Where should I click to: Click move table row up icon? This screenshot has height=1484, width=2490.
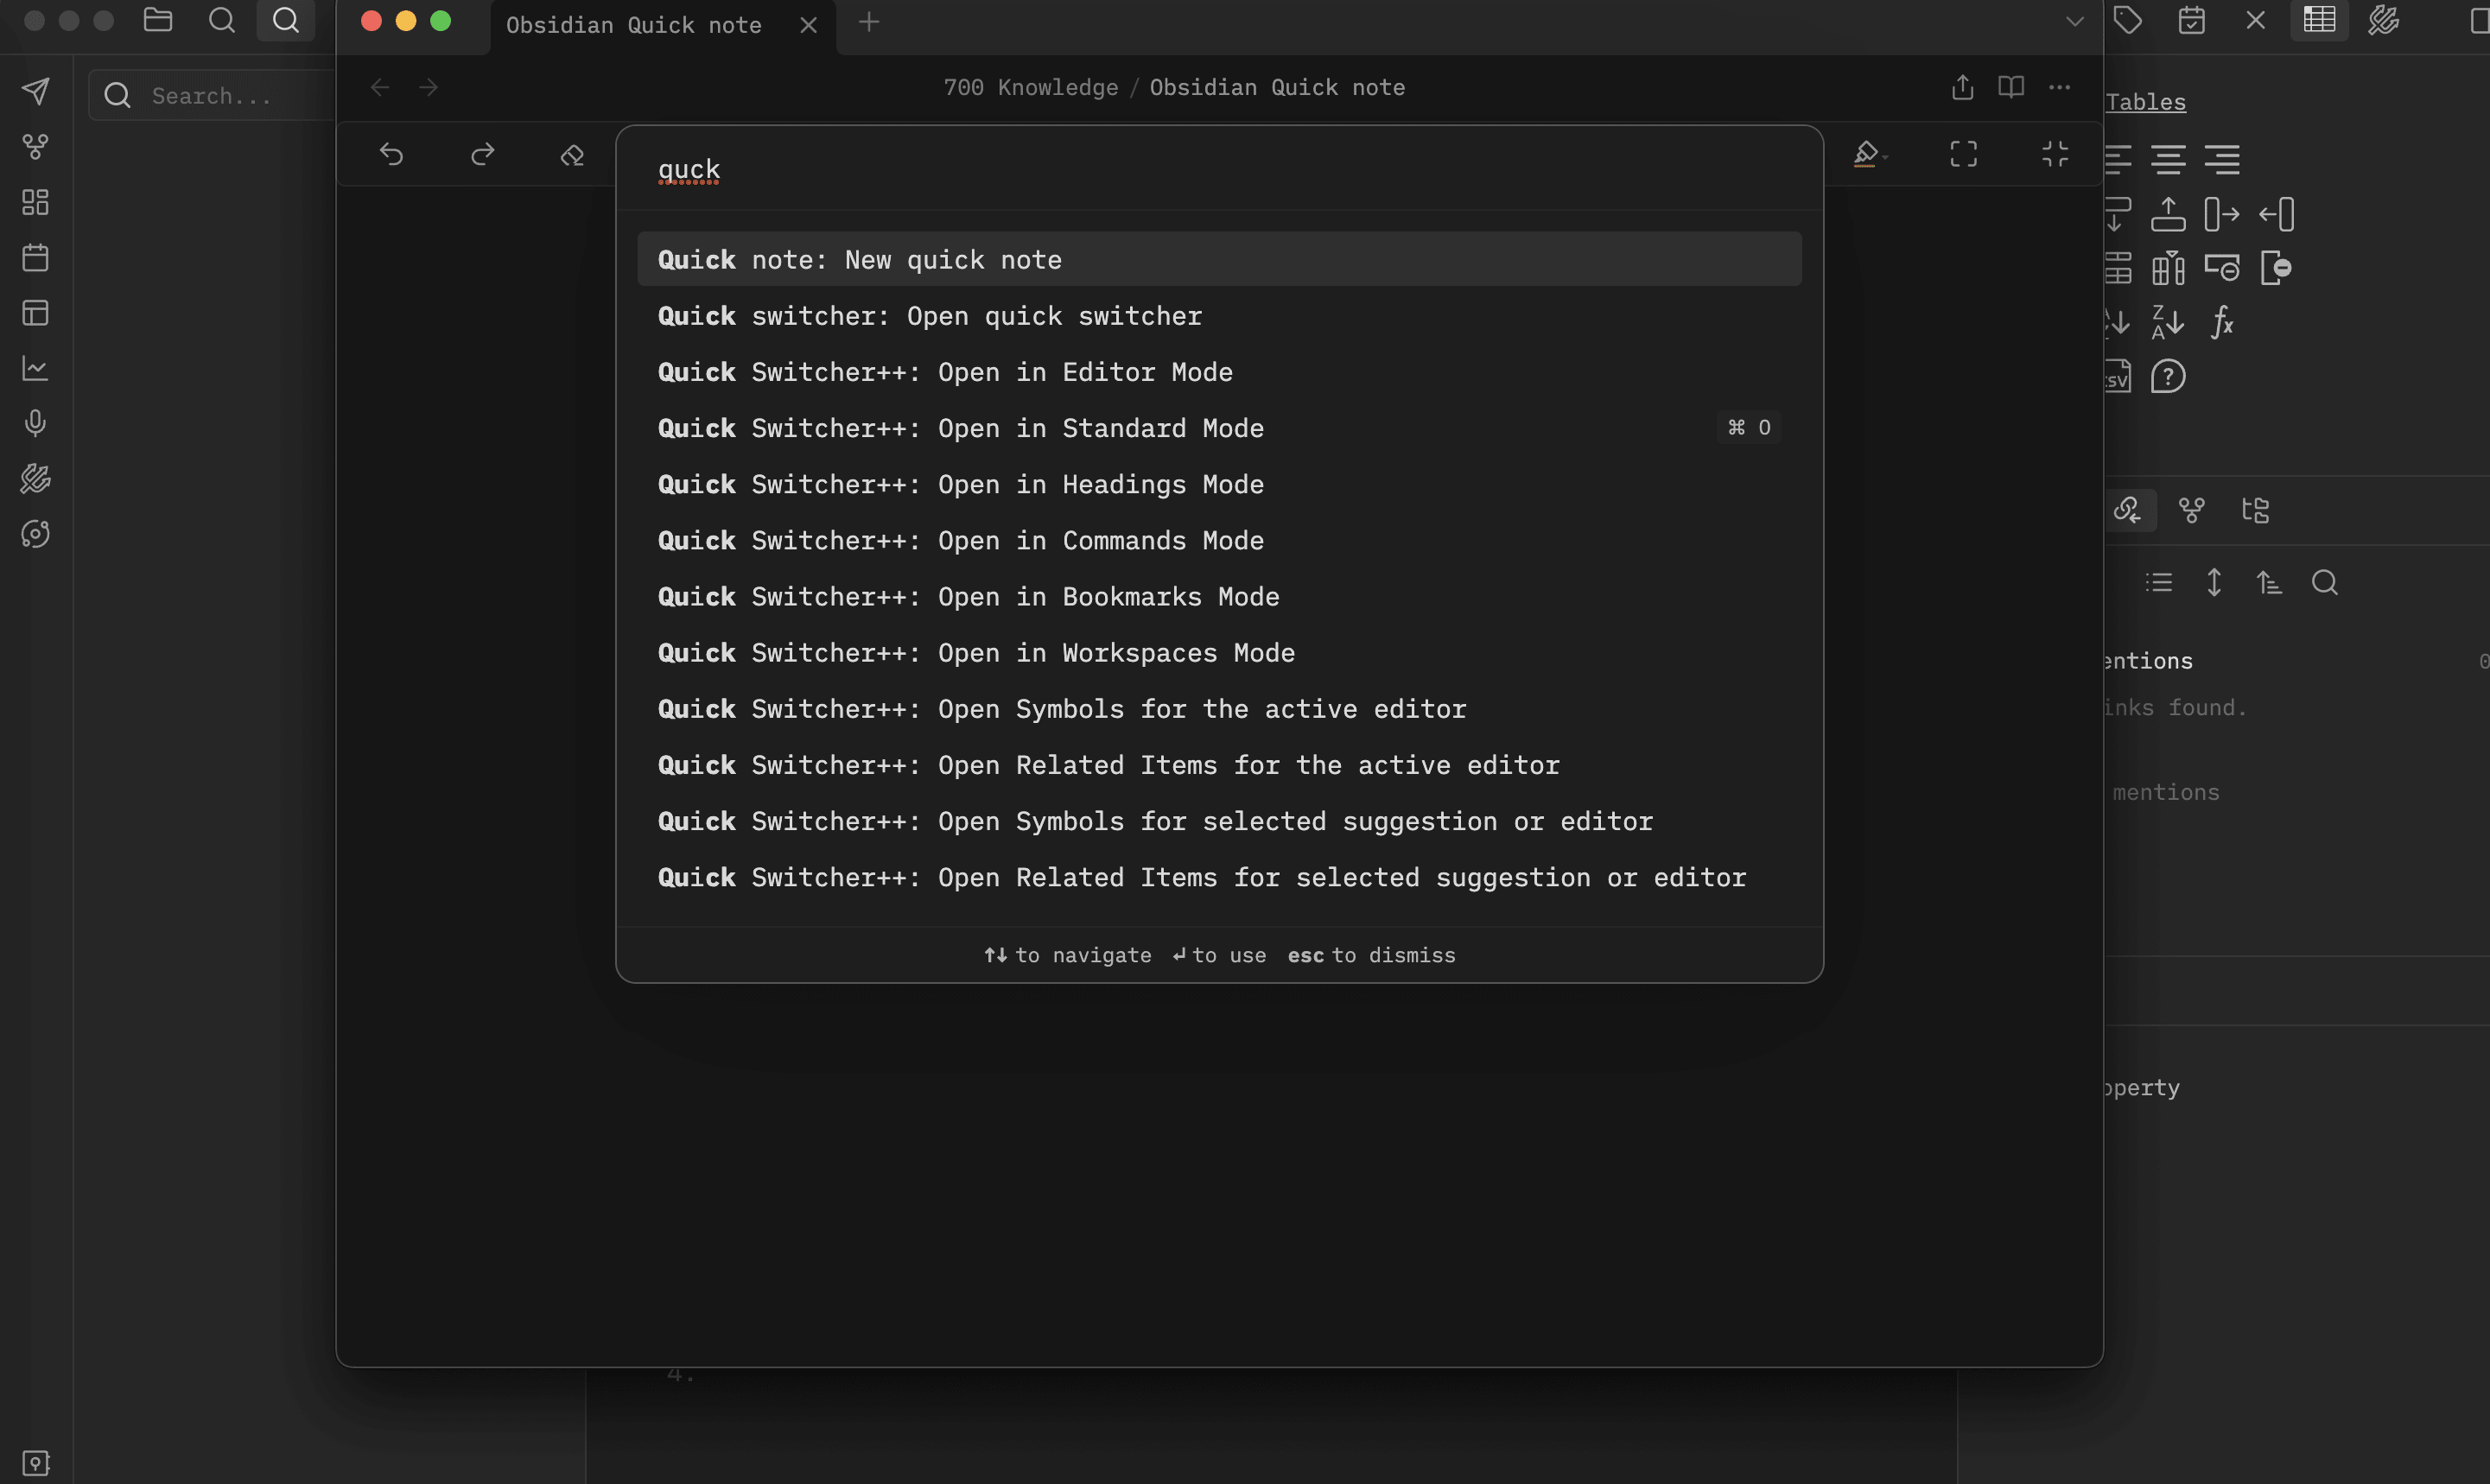click(x=2169, y=214)
